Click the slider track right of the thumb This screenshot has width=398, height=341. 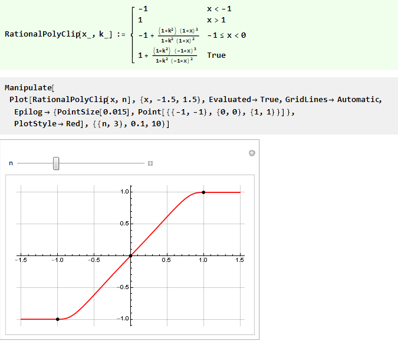[101, 163]
